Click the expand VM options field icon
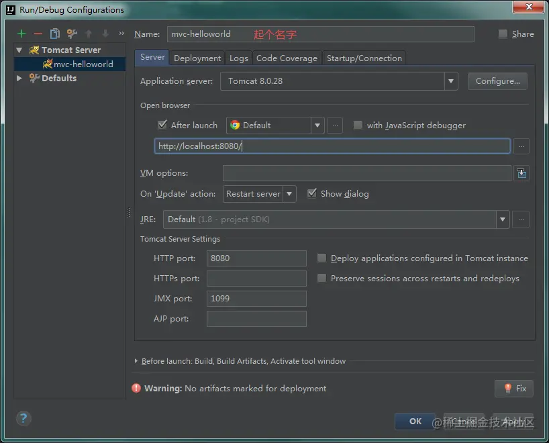Screen dimensions: 549x443 click(x=521, y=173)
